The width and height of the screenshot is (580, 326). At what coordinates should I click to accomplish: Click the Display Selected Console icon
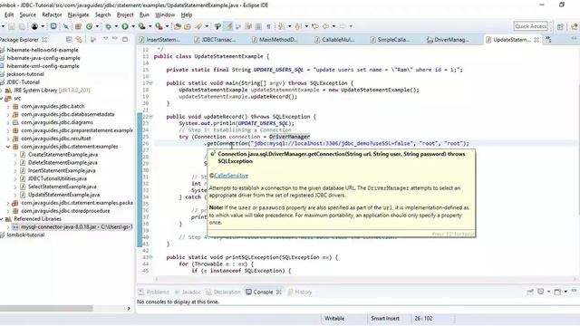pyautogui.click(x=541, y=292)
